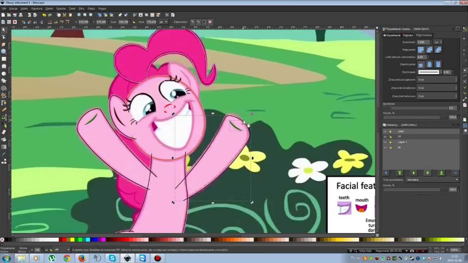The width and height of the screenshot is (468, 263).
Task: Select the Ellipse circle tool
Action: pos(4,73)
